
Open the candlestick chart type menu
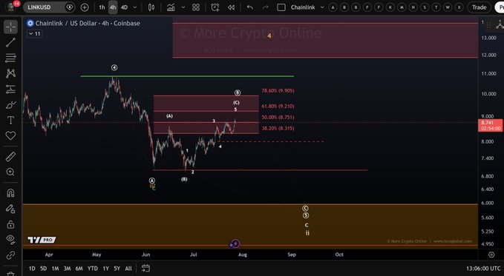pyautogui.click(x=151, y=7)
